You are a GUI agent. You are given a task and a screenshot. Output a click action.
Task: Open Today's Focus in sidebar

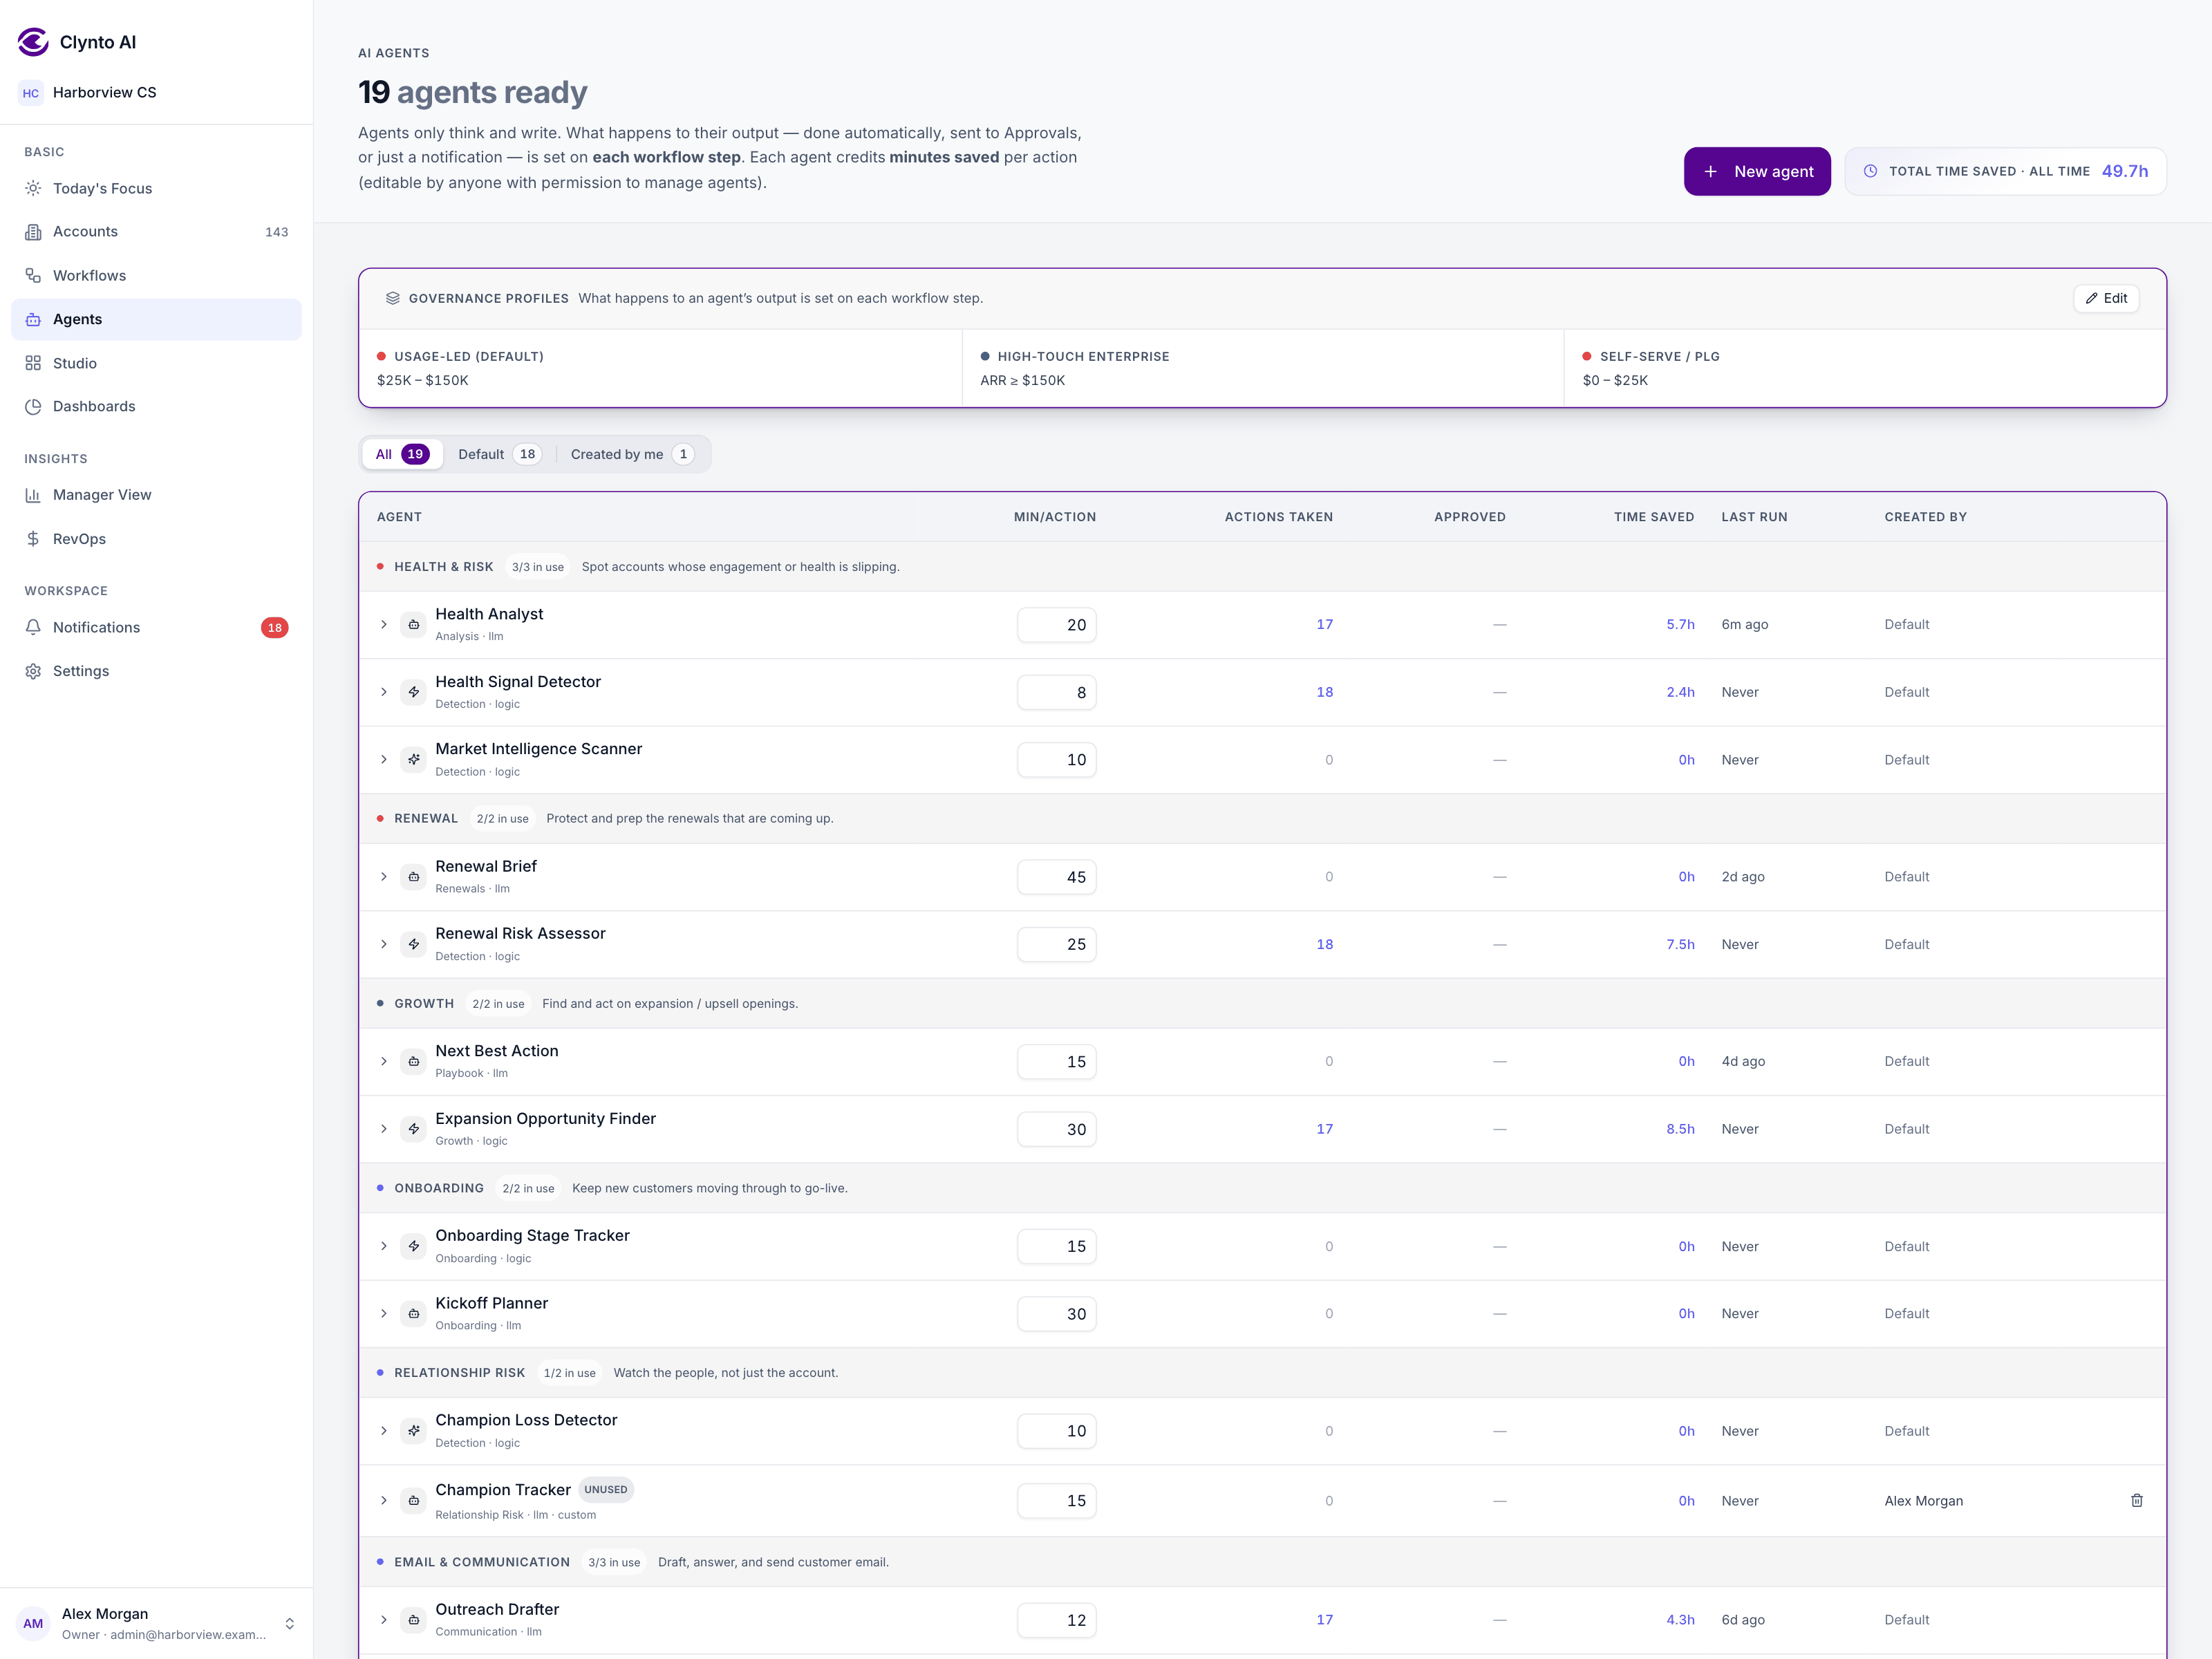[156, 188]
